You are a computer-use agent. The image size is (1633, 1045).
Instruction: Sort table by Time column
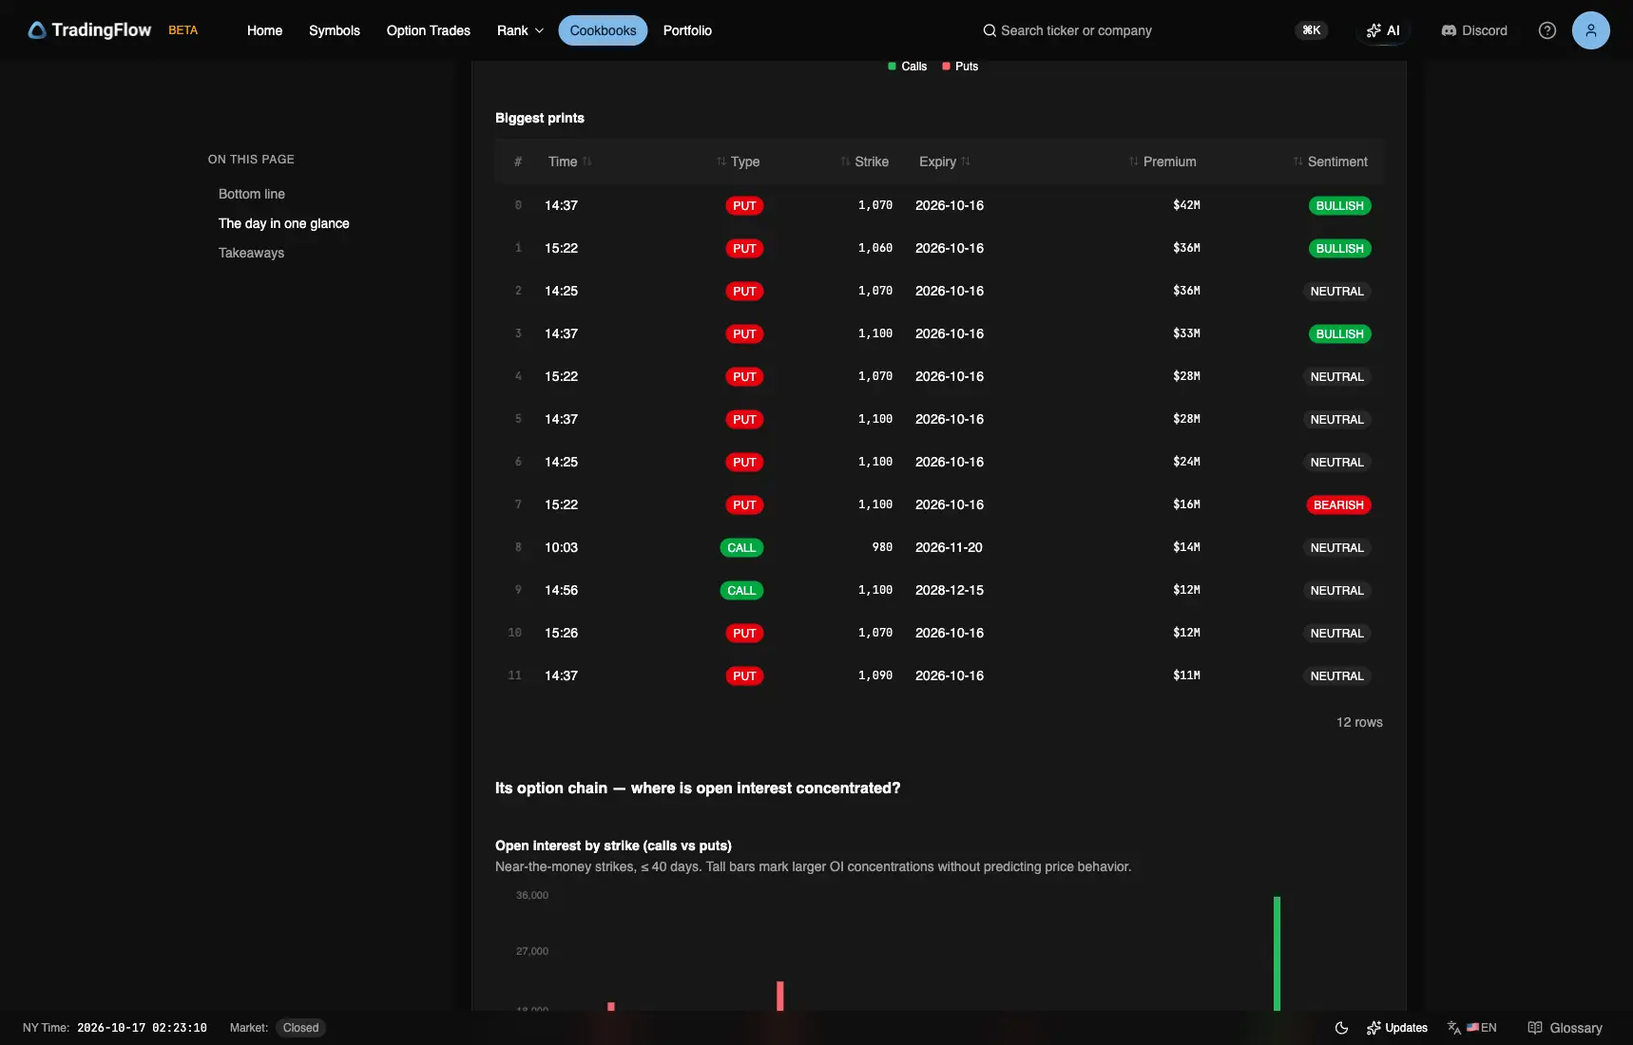[569, 161]
